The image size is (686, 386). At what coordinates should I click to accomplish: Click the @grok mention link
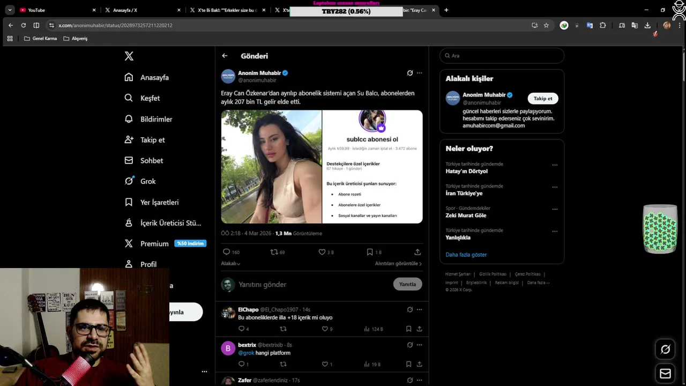[246, 353]
